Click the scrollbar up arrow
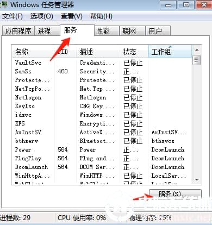The width and height of the screenshot is (212, 225). 197,50
